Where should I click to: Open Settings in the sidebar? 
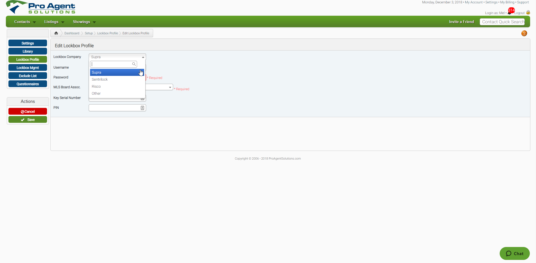tap(28, 43)
